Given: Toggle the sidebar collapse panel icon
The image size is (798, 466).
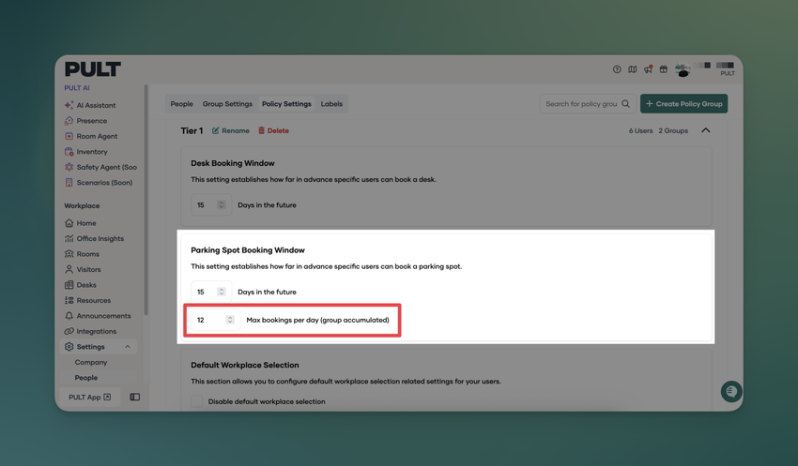Looking at the screenshot, I should click(135, 398).
